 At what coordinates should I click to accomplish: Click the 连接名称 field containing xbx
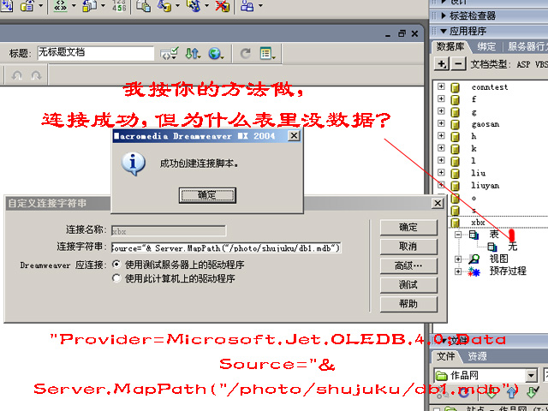169,231
